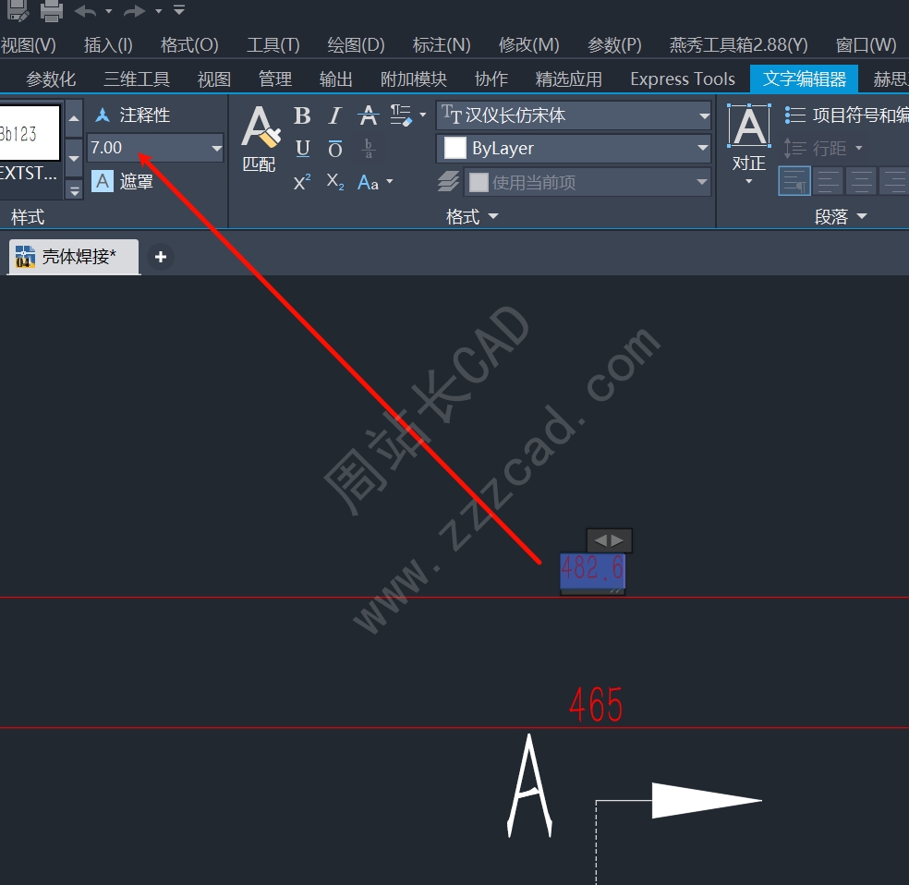
Task: Click the Match text formatting (匹配) icon
Action: tap(260, 137)
